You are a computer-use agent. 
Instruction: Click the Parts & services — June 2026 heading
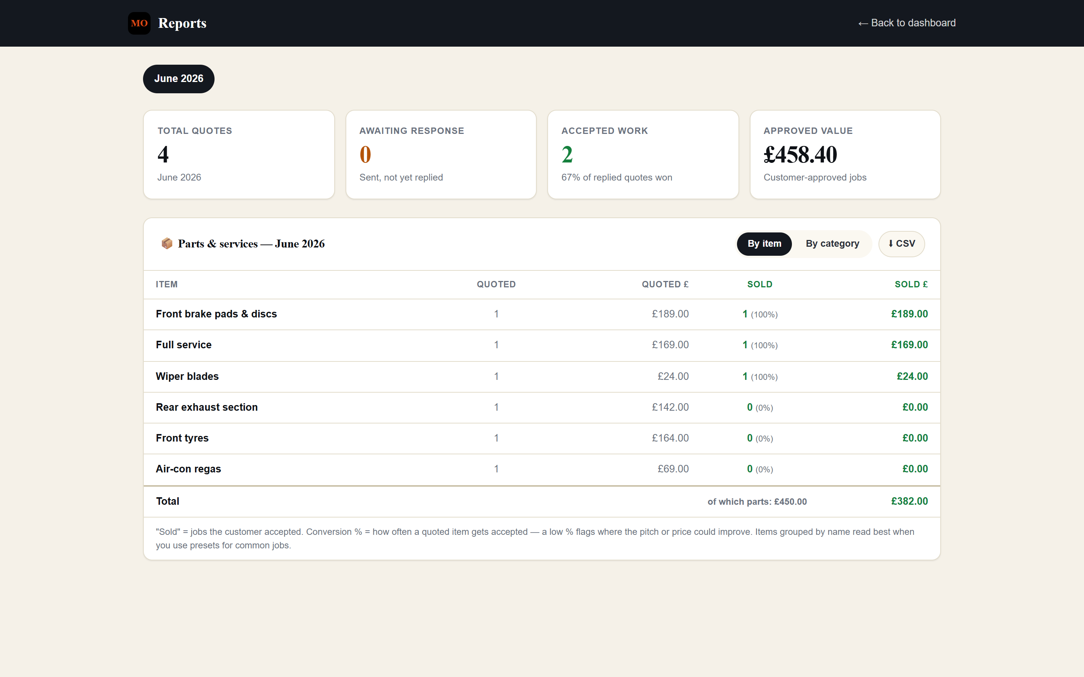click(251, 244)
